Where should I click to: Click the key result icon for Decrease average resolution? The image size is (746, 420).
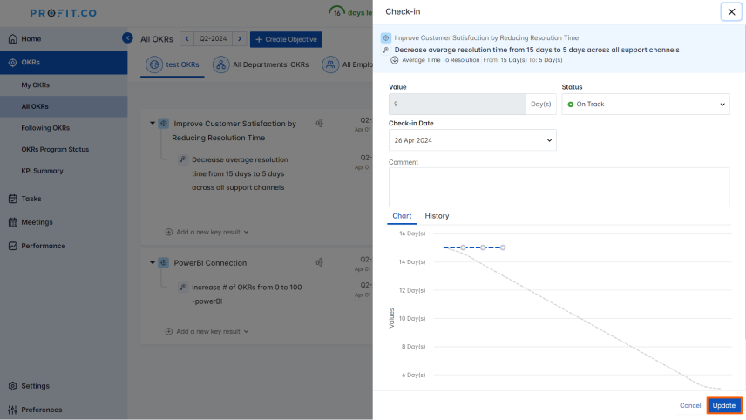(183, 159)
